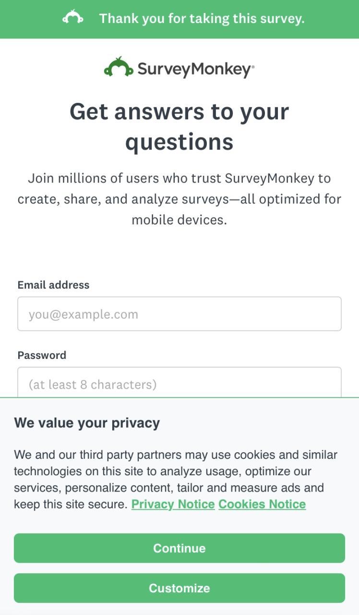Image resolution: width=359 pixels, height=615 pixels.
Task: Click the white monkey icon in the top banner
Action: pos(73,18)
